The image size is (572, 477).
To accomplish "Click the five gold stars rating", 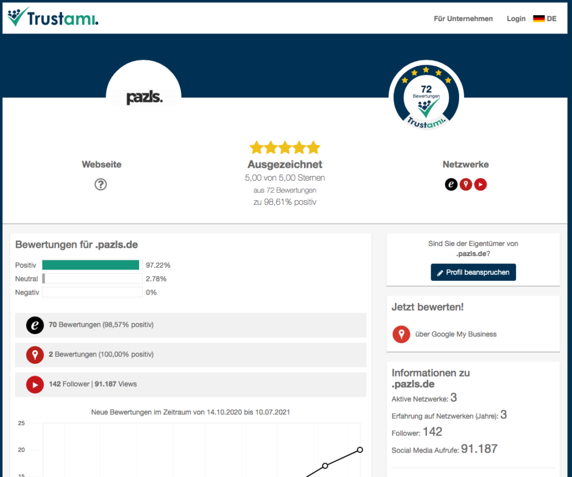I will (x=285, y=148).
